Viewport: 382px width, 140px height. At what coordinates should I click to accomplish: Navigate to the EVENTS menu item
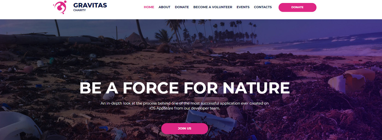[x=243, y=7]
